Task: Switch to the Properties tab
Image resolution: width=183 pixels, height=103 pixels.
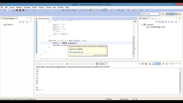Action: [50, 64]
